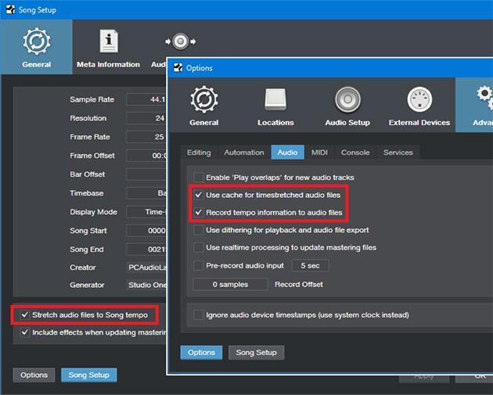Open Meta Information section in Song Setup
The height and width of the screenshot is (395, 493).
pyautogui.click(x=108, y=42)
